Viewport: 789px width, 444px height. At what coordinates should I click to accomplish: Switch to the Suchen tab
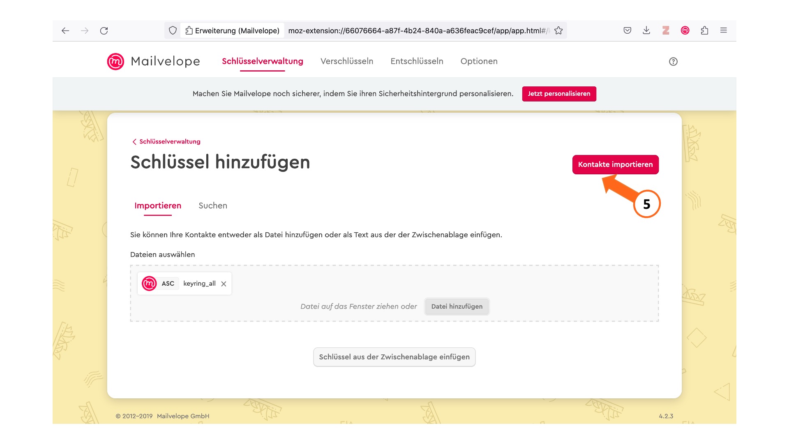click(x=213, y=206)
